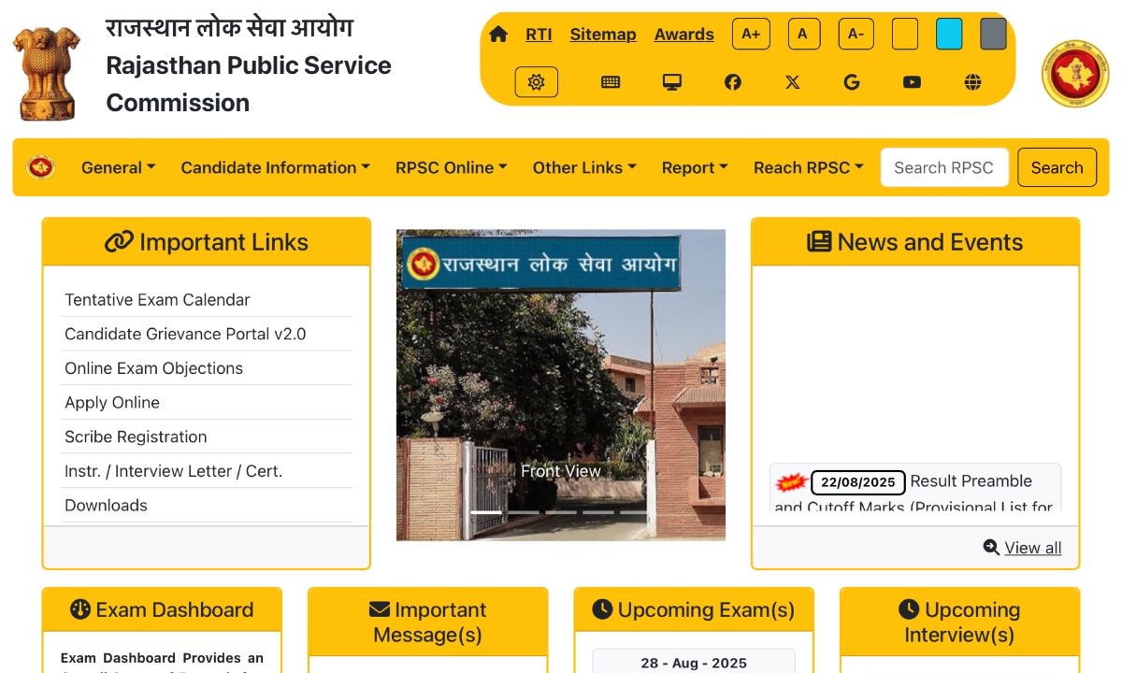Open the X (Twitter) social icon
Viewport: 1122px width, 673px height.
pyautogui.click(x=793, y=82)
